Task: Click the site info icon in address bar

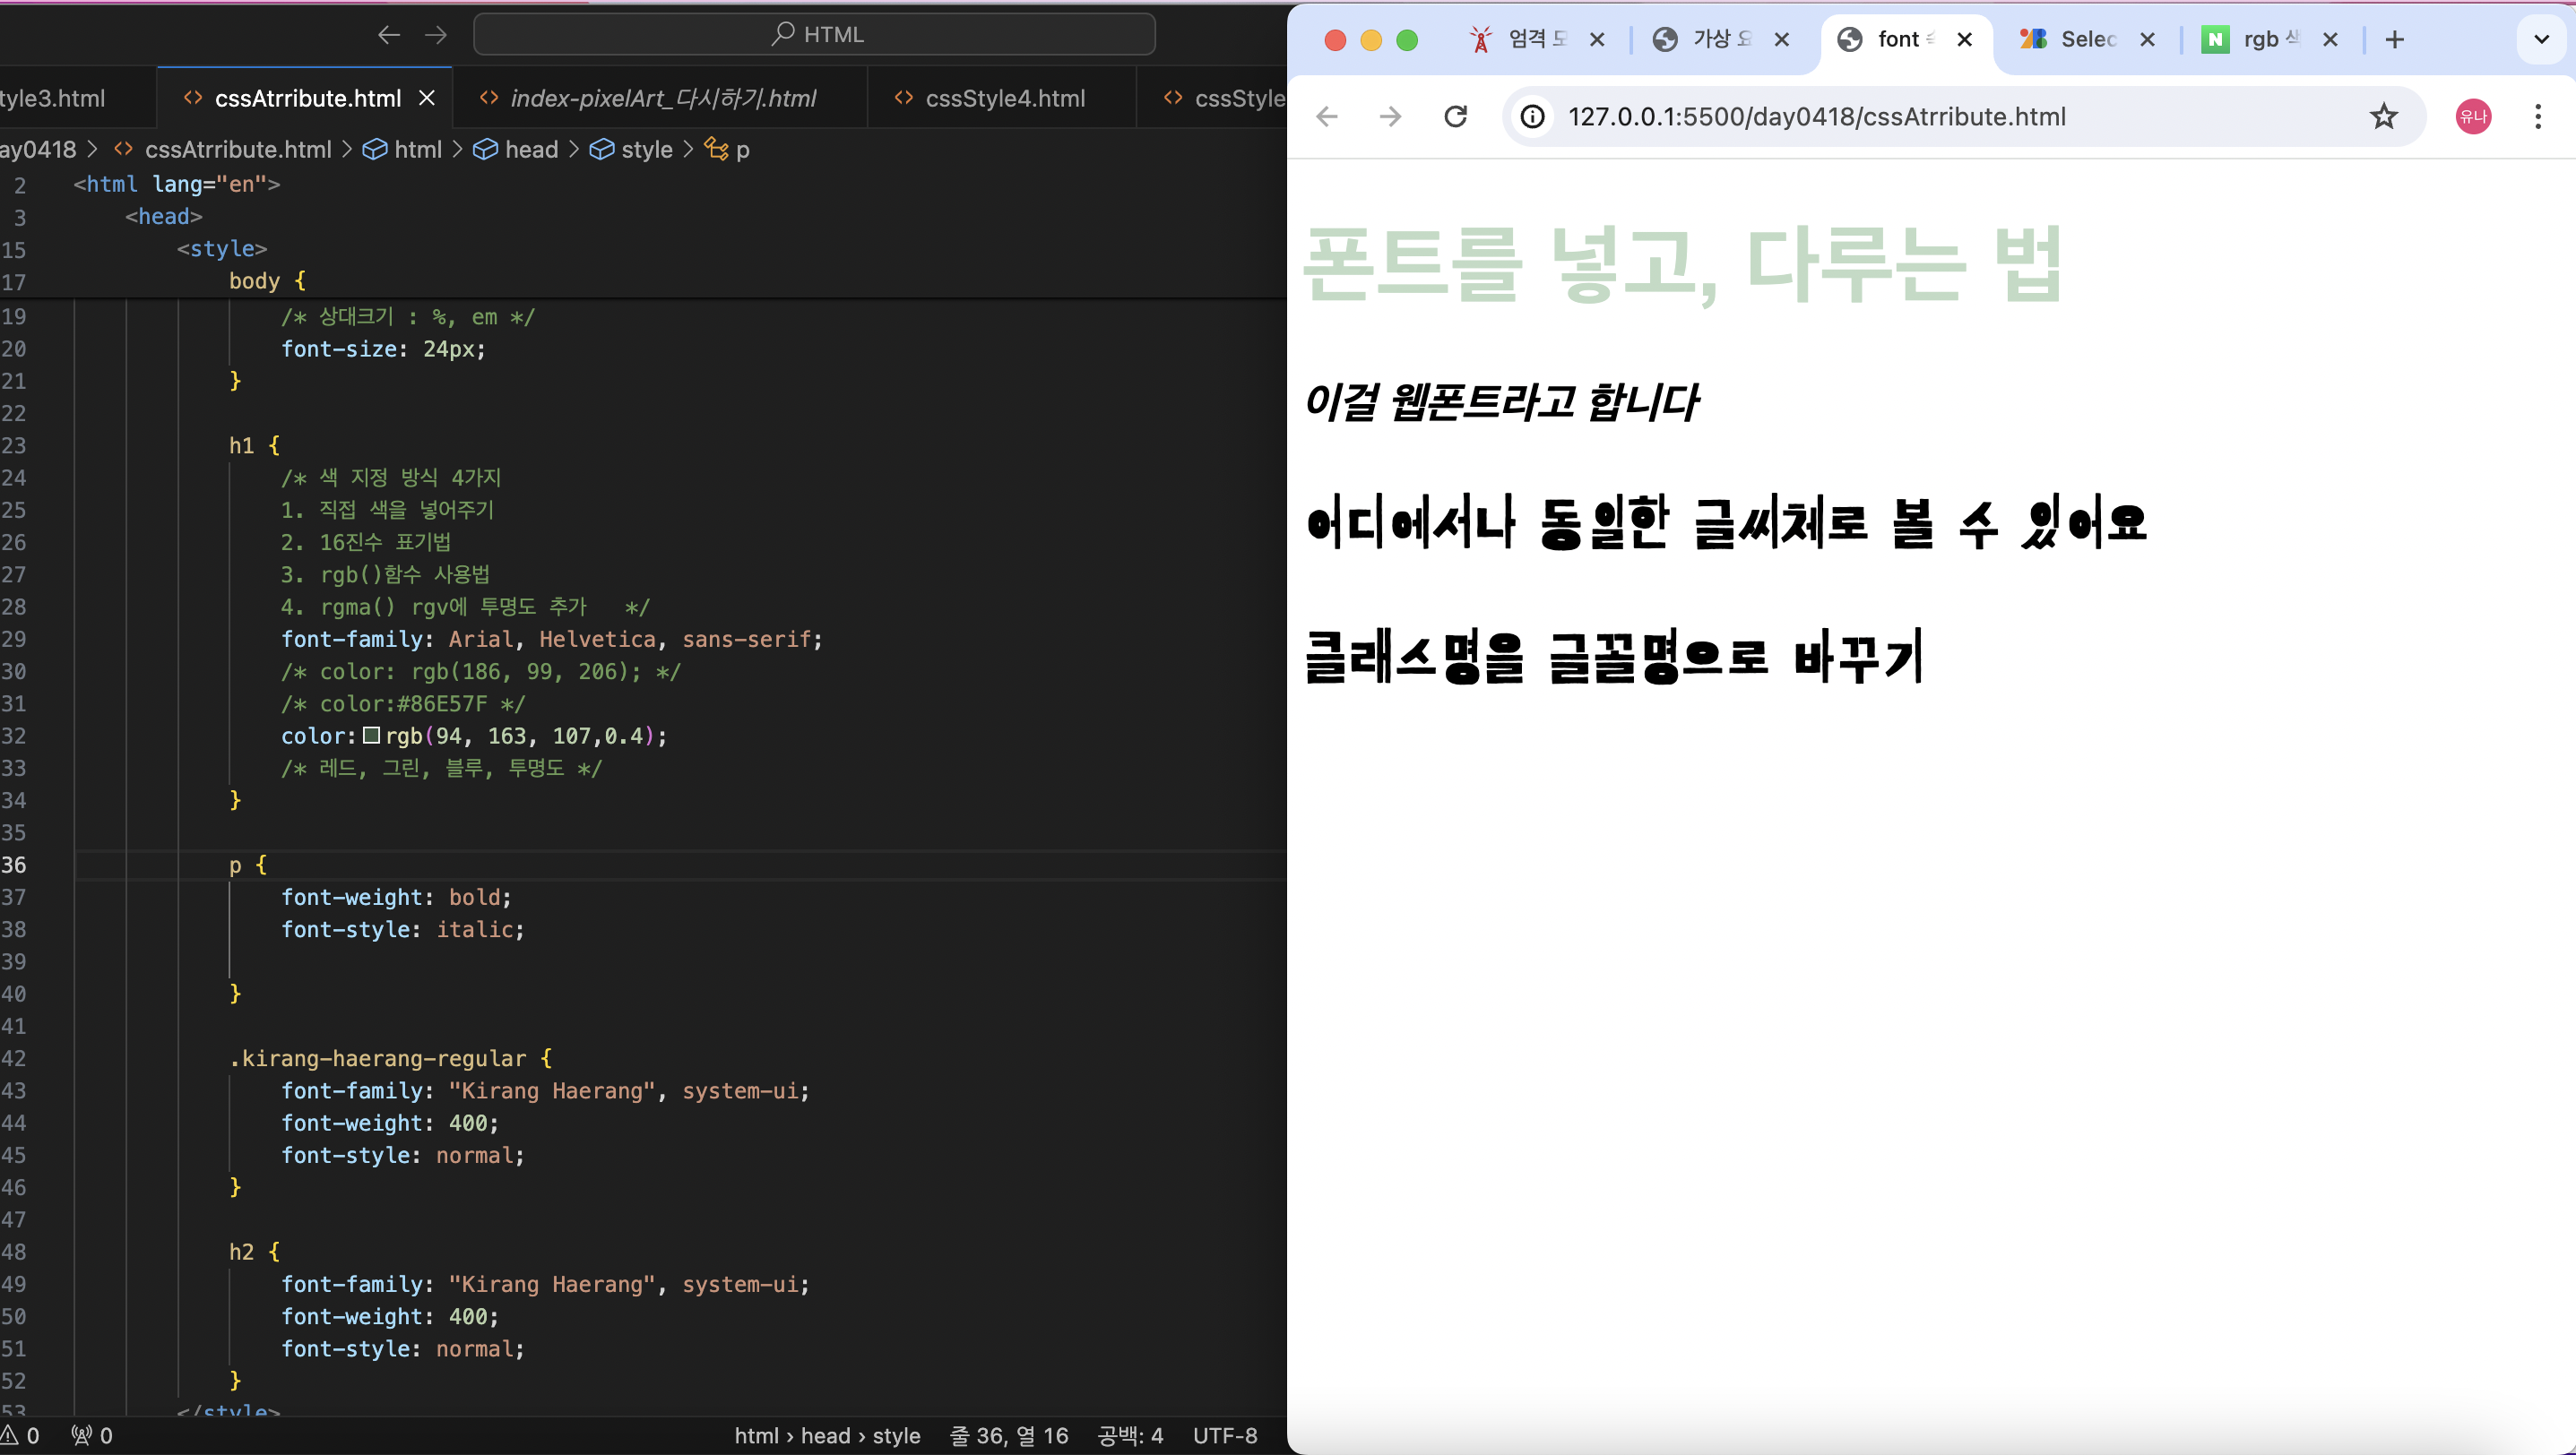Action: [x=1532, y=116]
